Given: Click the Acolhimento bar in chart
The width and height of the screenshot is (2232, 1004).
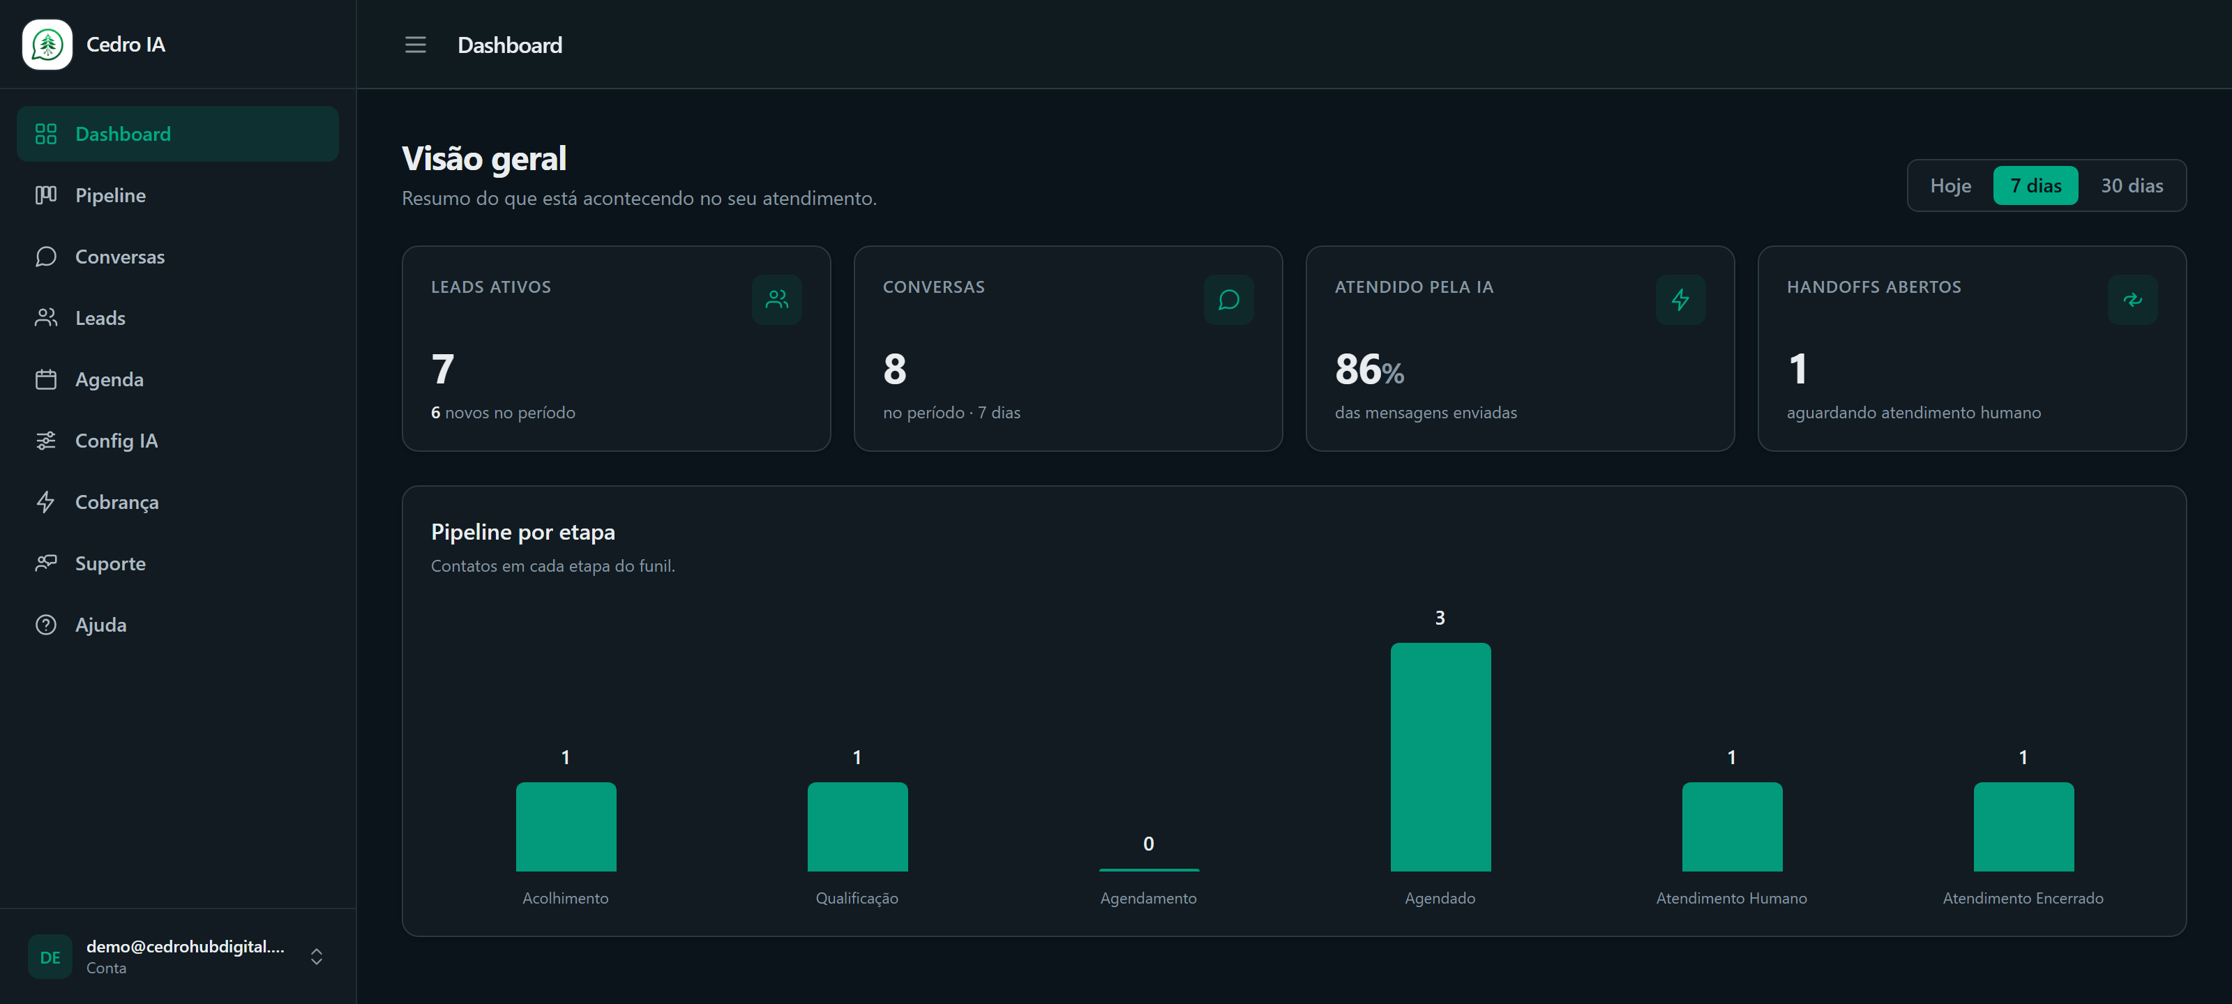Looking at the screenshot, I should coord(566,828).
